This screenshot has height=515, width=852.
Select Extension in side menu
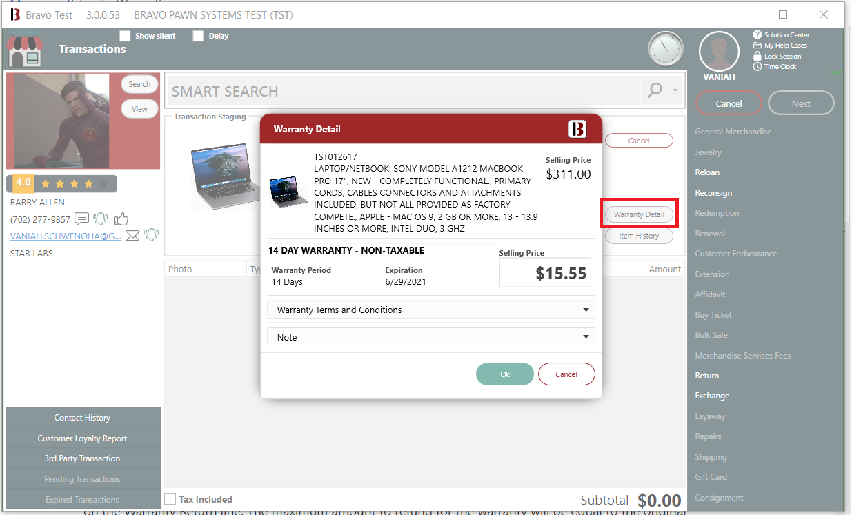712,274
